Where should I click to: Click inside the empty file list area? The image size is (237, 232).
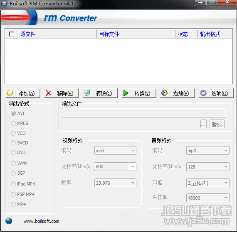118,61
